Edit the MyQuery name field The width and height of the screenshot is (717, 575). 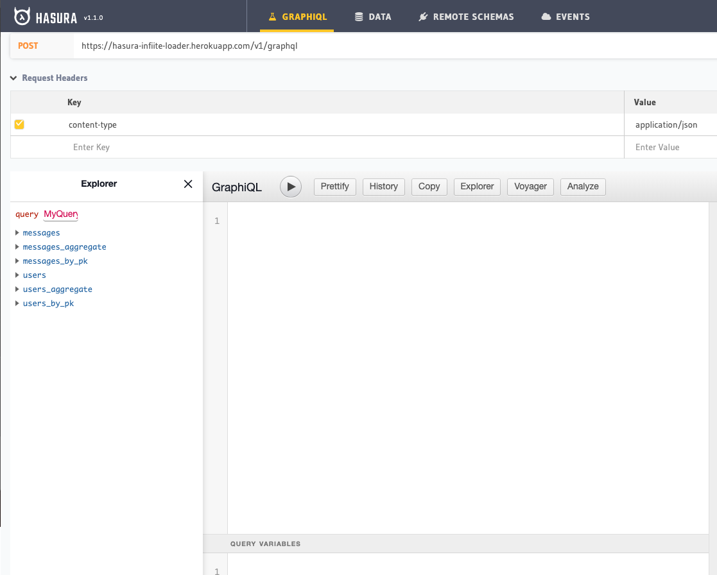pyautogui.click(x=60, y=214)
